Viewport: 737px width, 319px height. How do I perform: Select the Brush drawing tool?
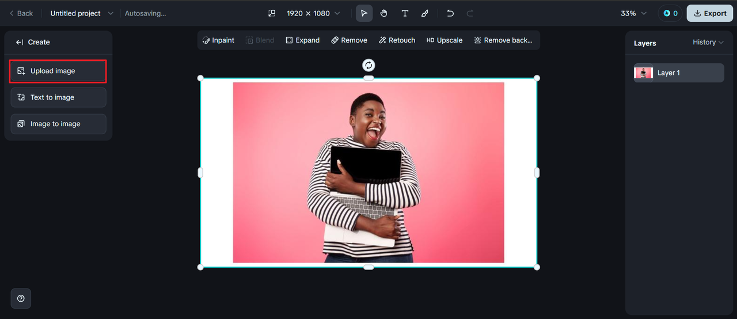[425, 13]
